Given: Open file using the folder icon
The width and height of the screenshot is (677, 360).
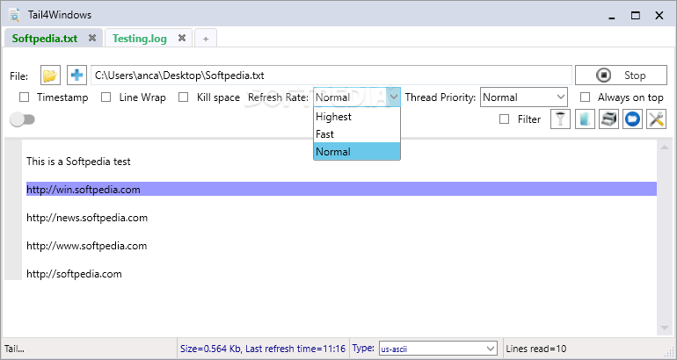Looking at the screenshot, I should point(50,76).
